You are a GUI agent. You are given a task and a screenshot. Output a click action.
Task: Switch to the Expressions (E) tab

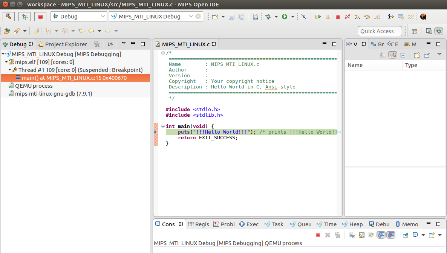pos(393,44)
